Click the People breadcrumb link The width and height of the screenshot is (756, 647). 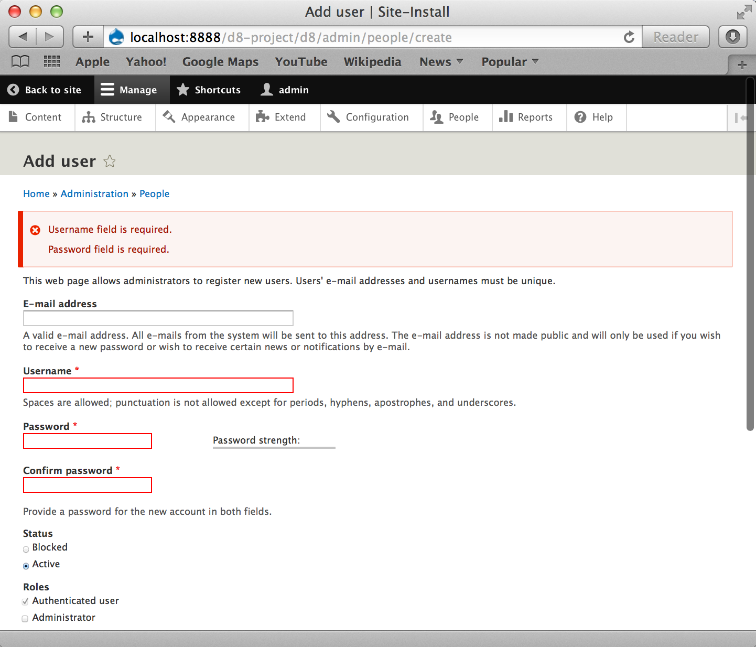point(154,193)
